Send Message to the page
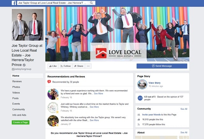 [x=162, y=66]
